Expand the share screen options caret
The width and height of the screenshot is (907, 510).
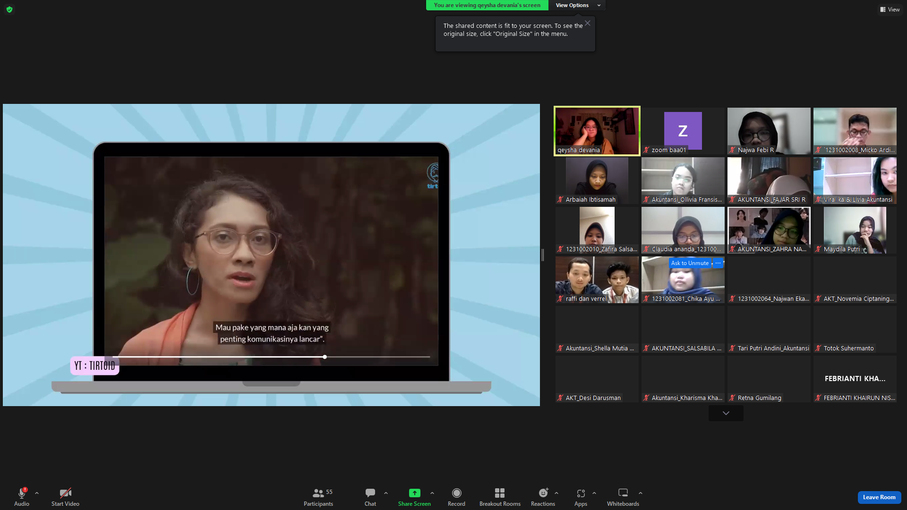coord(432,493)
